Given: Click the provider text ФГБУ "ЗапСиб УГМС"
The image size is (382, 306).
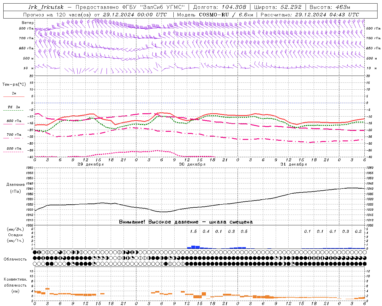Looking at the screenshot, I should click(x=154, y=7).
